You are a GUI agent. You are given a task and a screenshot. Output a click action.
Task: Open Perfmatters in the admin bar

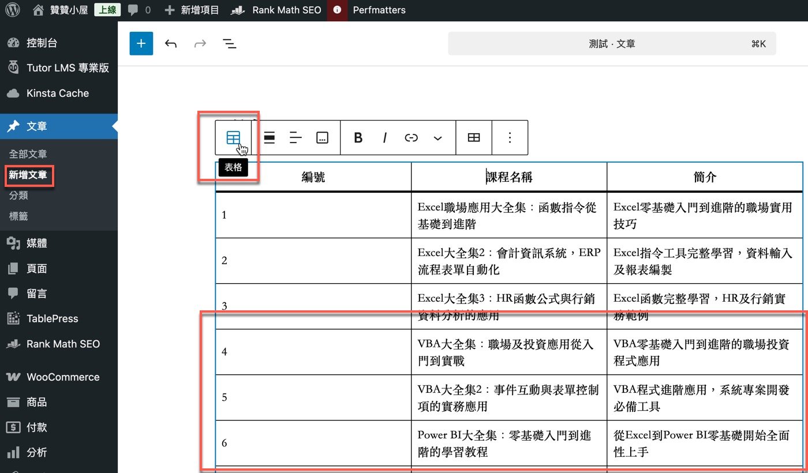coord(379,10)
